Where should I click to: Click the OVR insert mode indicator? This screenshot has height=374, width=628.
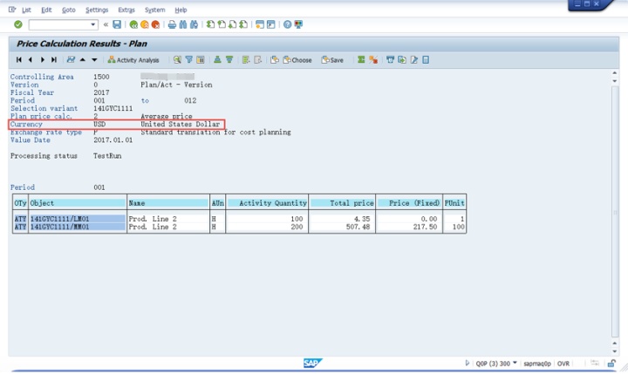[563, 364]
